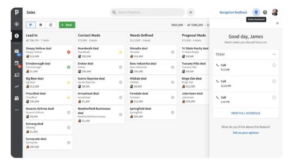Click the activity icon on Springfield deal
The width and height of the screenshot is (293, 165).
(172, 112)
